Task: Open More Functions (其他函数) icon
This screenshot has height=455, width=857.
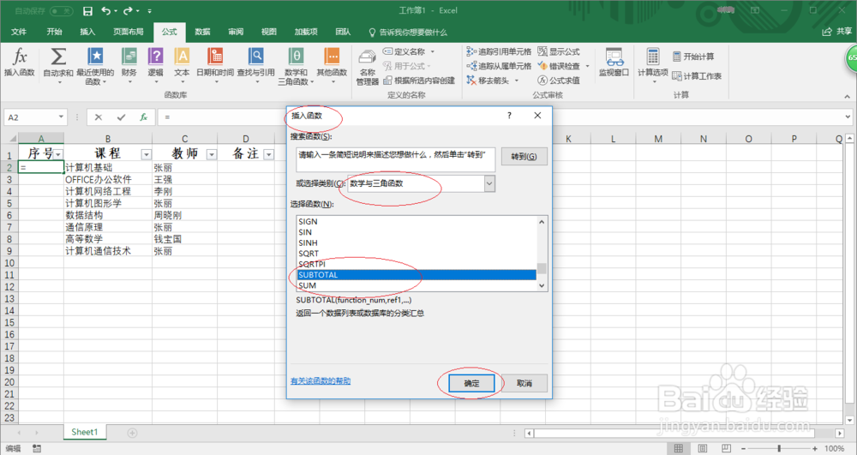Action: coord(332,64)
